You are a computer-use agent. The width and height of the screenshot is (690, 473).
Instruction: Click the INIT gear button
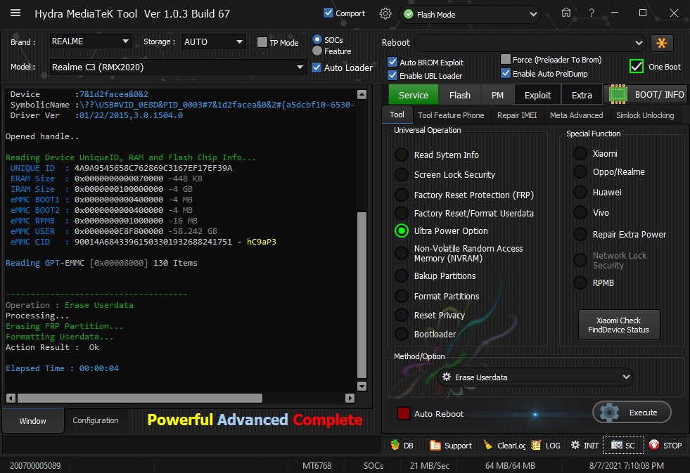[x=584, y=446]
